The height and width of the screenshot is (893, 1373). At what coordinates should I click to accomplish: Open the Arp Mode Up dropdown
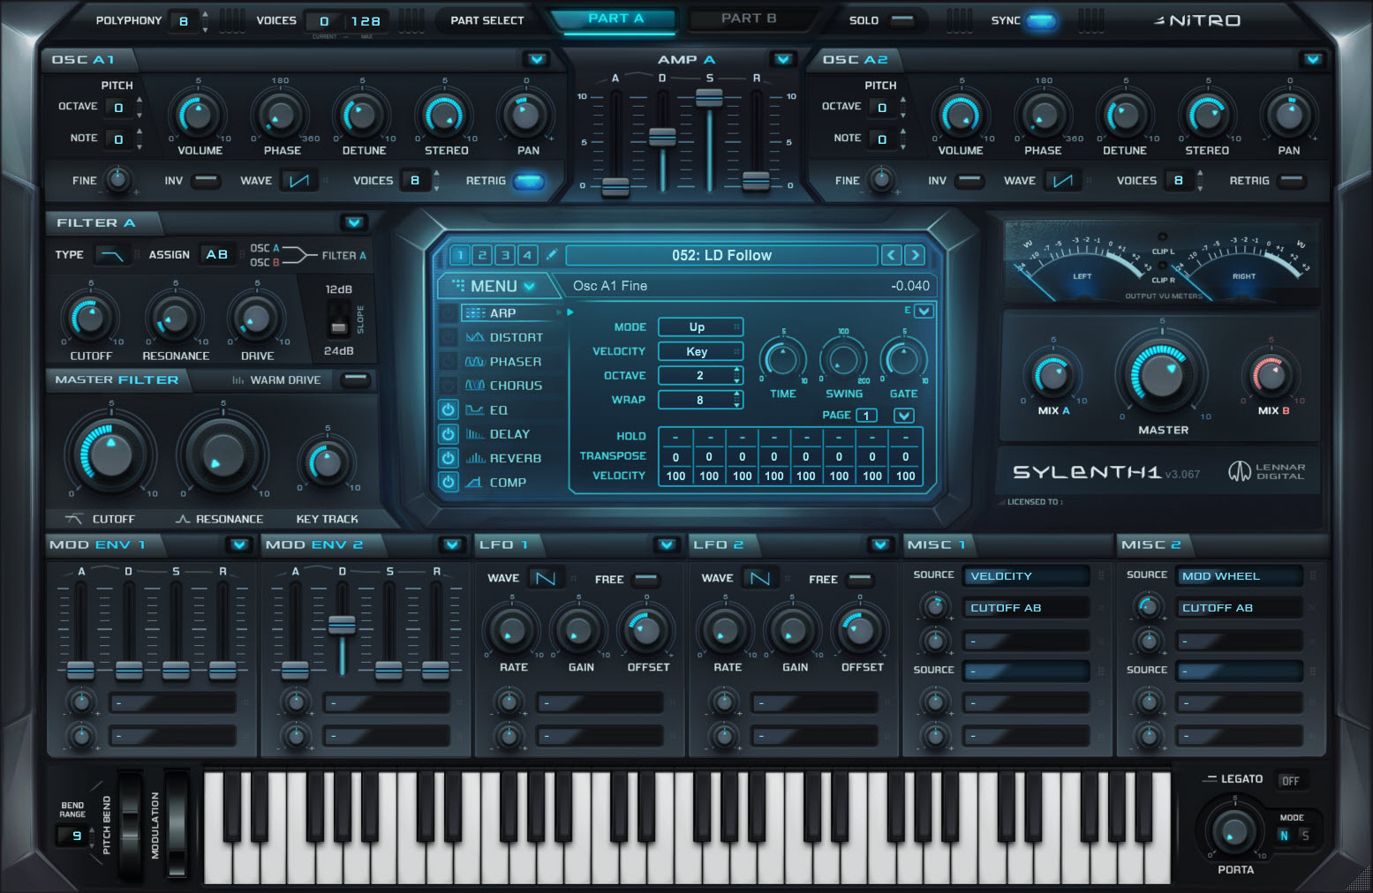(700, 327)
